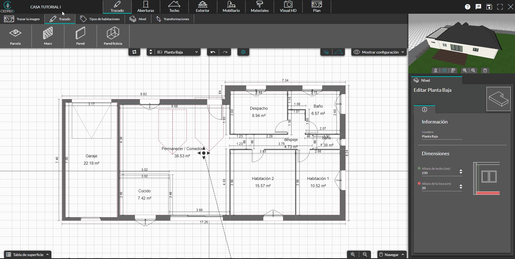This screenshot has height=259, width=515.
Task: Edit the Nombre field Planta Baja
Action: click(x=442, y=136)
